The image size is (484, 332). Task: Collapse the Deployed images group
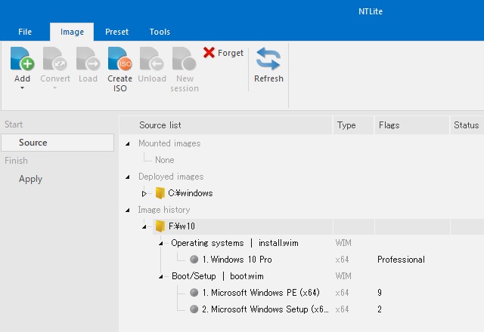click(x=128, y=177)
